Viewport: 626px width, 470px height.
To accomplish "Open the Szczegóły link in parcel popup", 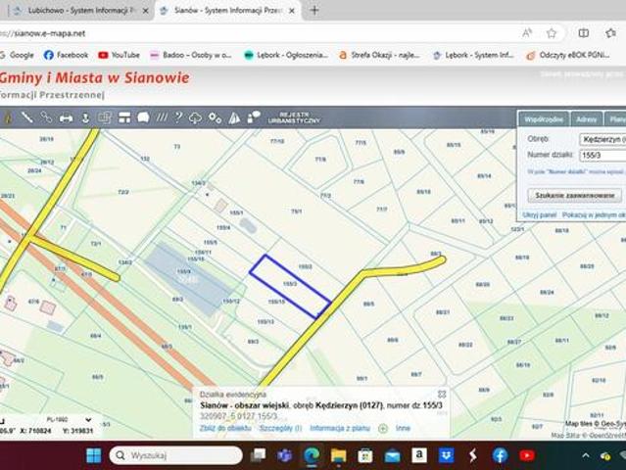I will (x=280, y=428).
